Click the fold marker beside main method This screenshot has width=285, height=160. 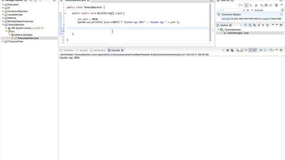point(65,13)
